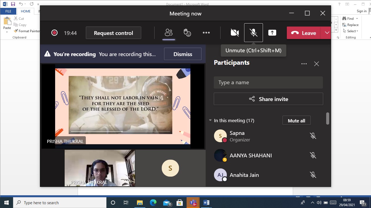Image resolution: width=371 pixels, height=208 pixels.
Task: Open Word FILE tab
Action: click(8, 11)
